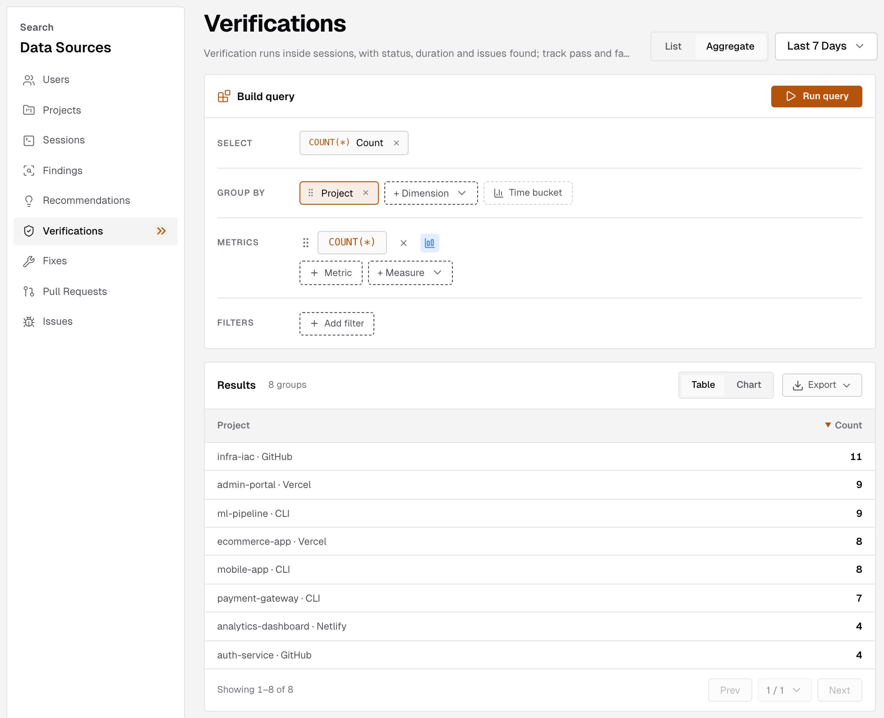Remove the COUNT(*) metric row
This screenshot has width=884, height=718.
404,243
